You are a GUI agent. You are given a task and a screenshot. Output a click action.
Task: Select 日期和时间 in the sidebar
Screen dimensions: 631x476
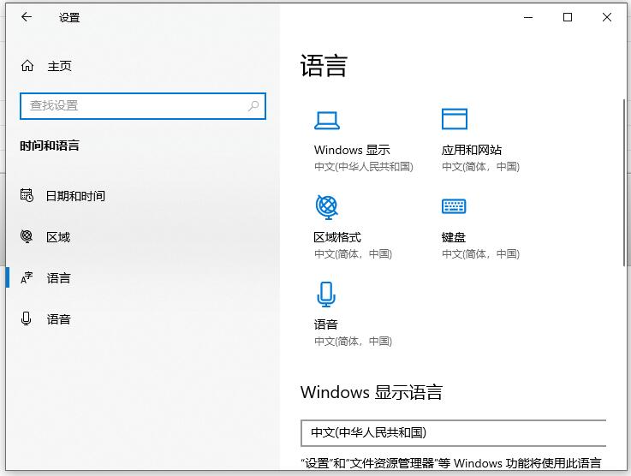[75, 196]
